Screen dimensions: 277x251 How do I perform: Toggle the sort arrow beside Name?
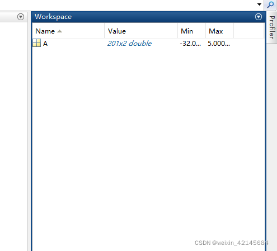(x=59, y=31)
